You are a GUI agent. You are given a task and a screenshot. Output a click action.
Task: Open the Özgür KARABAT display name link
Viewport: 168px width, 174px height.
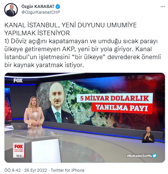pos(38,6)
